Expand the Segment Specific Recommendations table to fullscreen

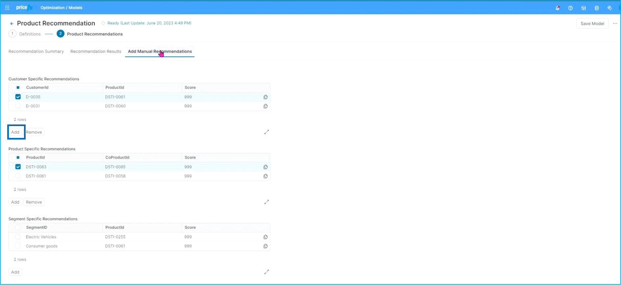coord(266,272)
